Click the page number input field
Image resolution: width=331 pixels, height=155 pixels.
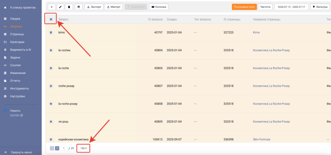64,148
